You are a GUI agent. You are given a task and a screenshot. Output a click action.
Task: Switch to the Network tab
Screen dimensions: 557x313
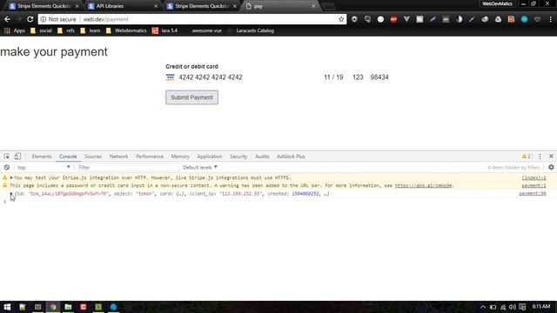118,156
